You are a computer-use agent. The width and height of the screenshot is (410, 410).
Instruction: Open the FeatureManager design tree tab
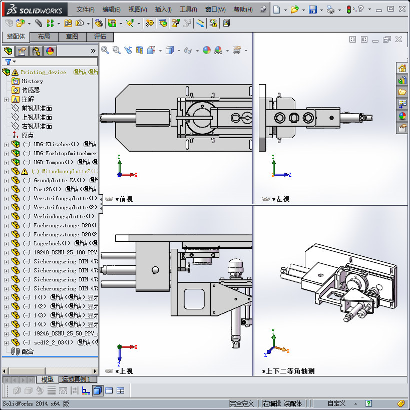pyautogui.click(x=9, y=51)
